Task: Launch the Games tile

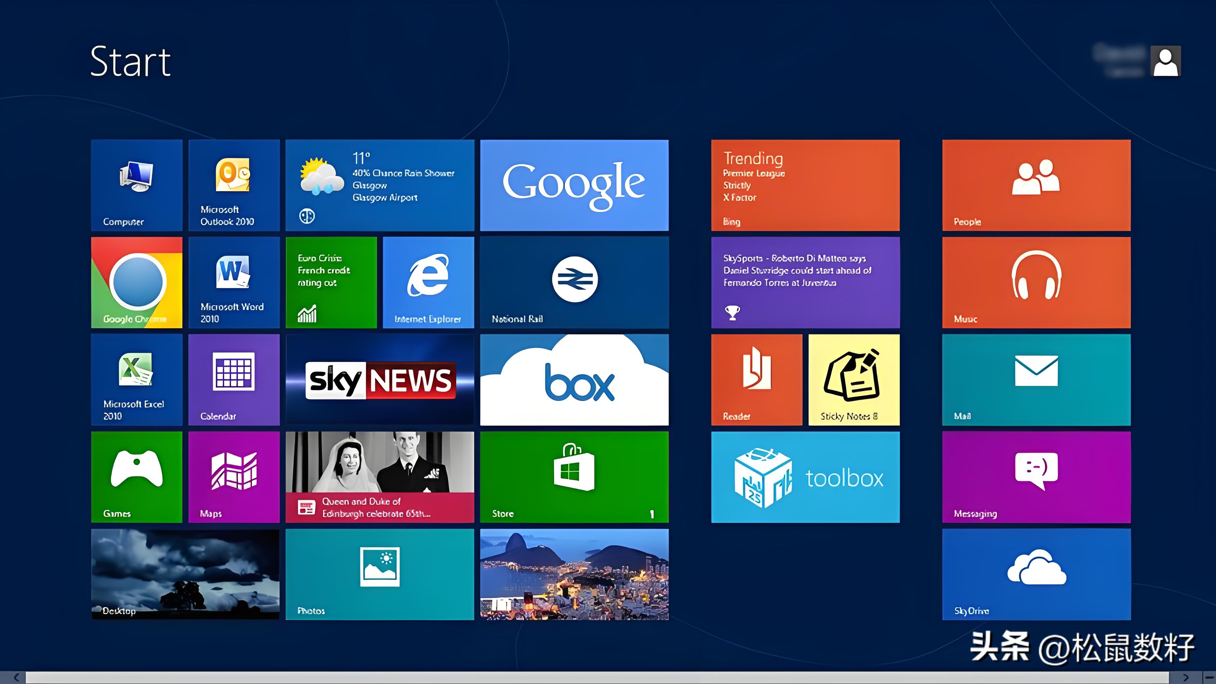Action: (136, 477)
